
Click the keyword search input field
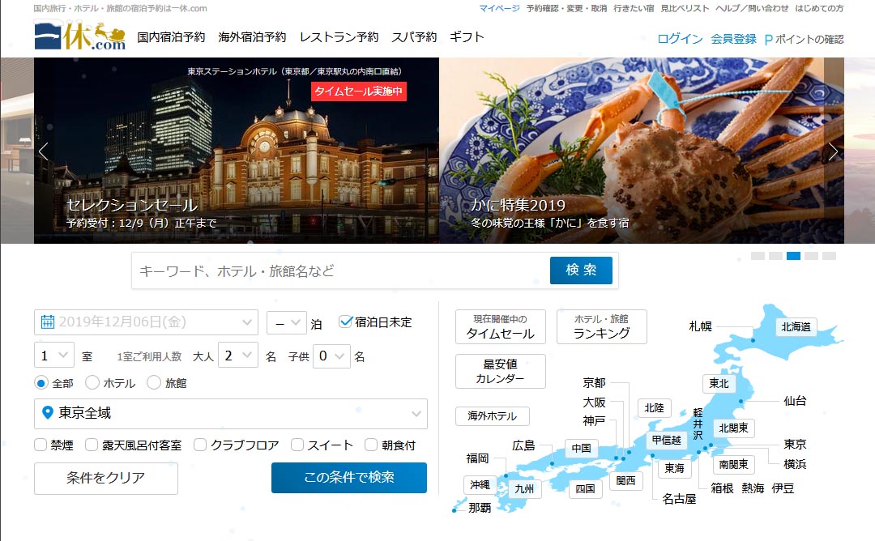tap(340, 270)
